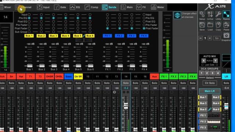
Task: Click the yellow Bus 4 label
Action: (x=66, y=36)
